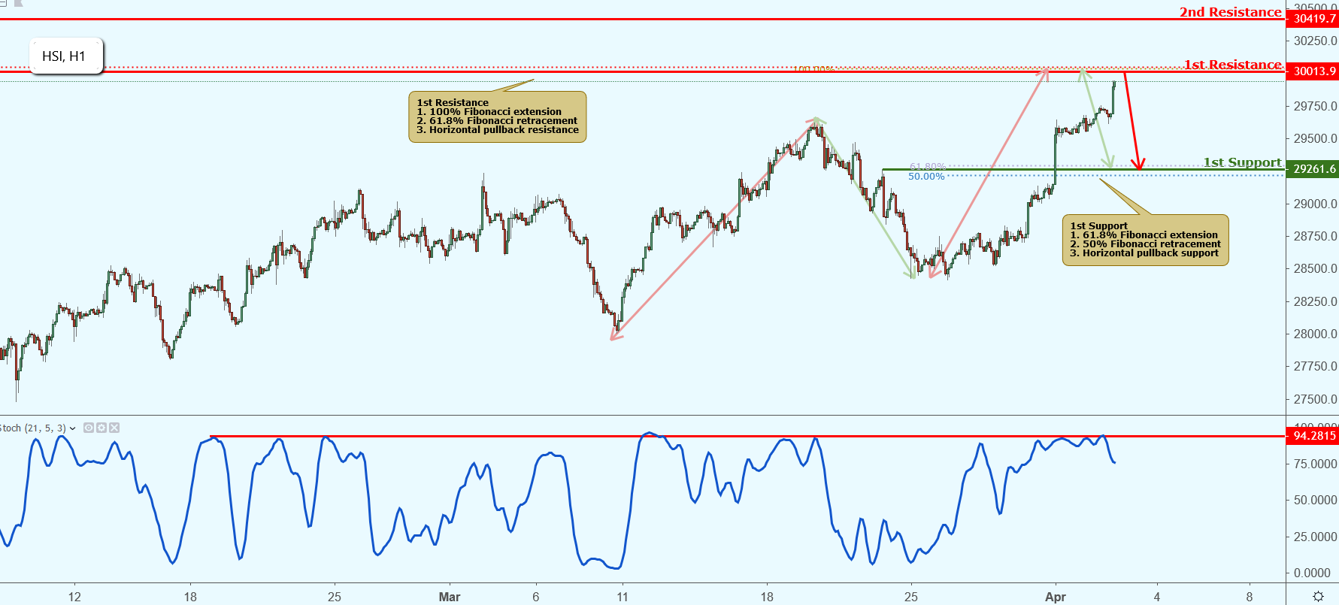Select the 1st Support annotation callout
Viewport: 1339px width, 605px height.
[x=1146, y=240]
